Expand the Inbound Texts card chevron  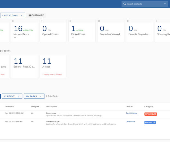15,38
